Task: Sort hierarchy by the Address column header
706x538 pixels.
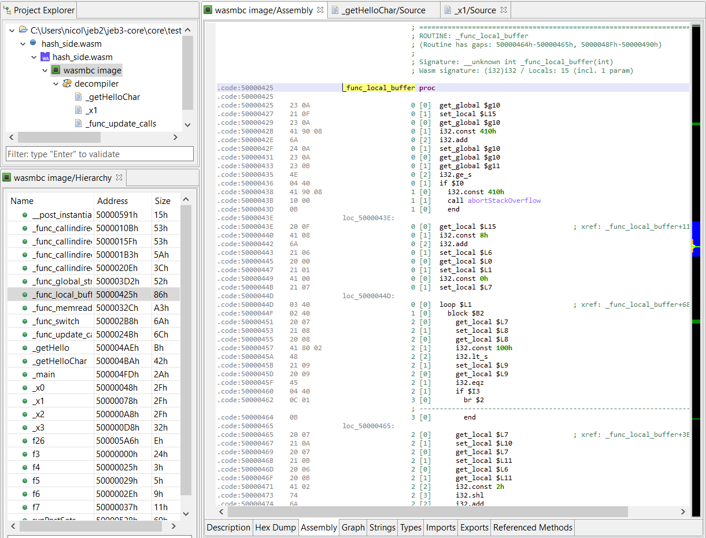Action: click(123, 201)
